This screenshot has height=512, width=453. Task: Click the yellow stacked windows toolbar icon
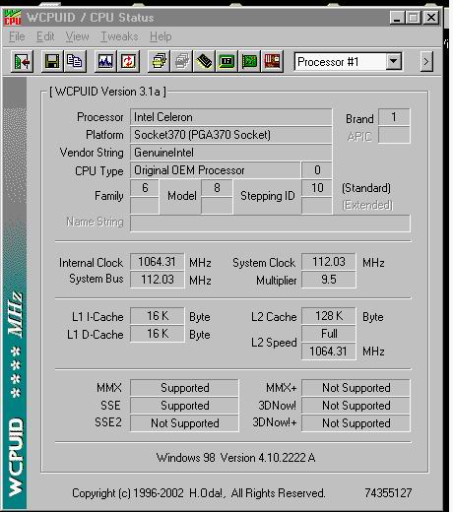(159, 61)
